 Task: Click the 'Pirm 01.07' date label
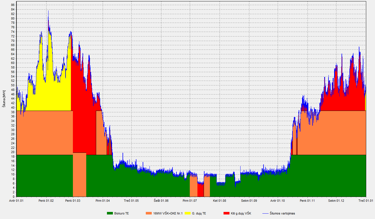pyautogui.click(x=190, y=201)
